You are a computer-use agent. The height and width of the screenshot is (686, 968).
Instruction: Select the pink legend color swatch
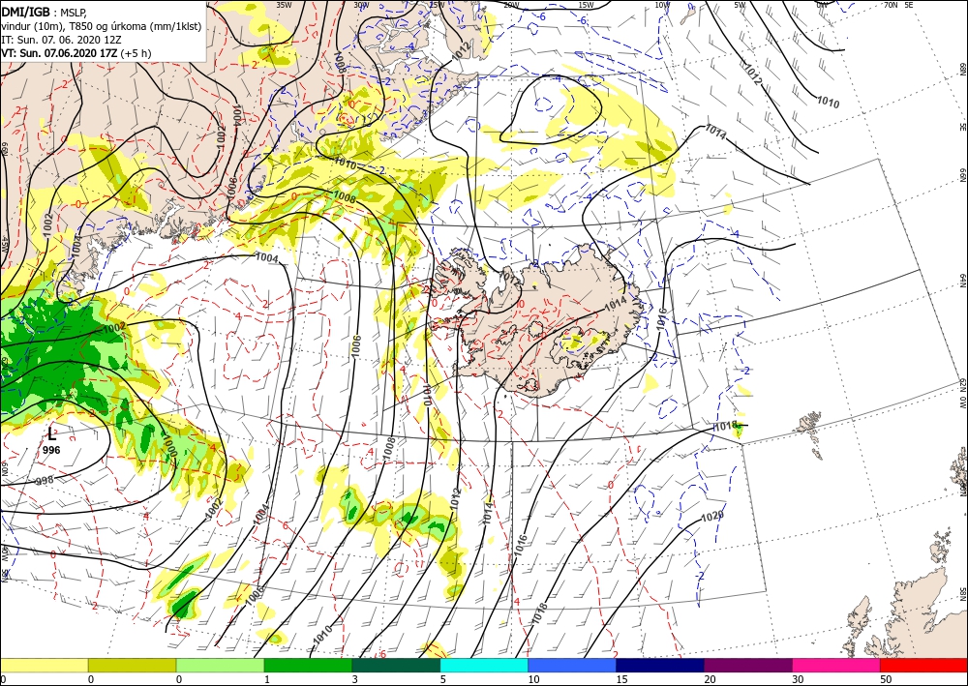coord(836,665)
